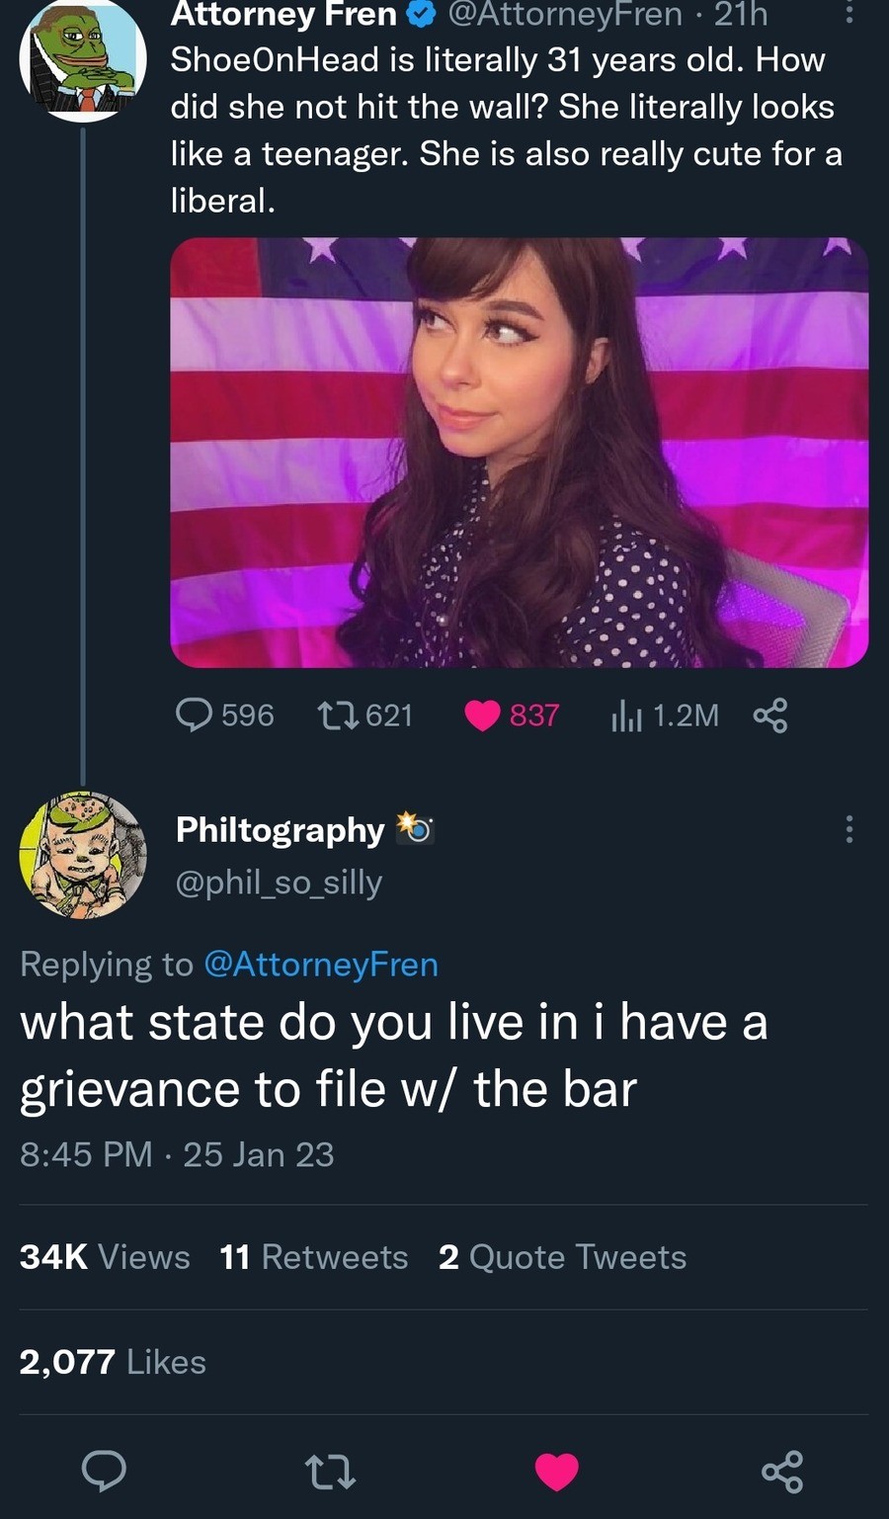Open the @phil_so_silly handle
889x1519 pixels.
coord(279,883)
